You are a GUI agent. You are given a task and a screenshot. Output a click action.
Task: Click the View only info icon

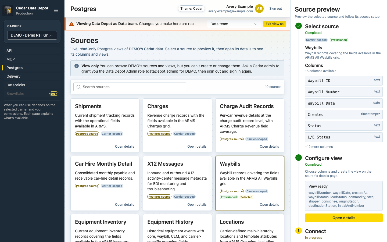click(77, 66)
